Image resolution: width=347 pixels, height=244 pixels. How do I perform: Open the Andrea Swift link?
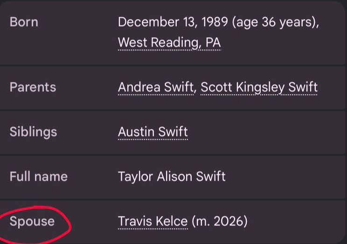(x=156, y=87)
